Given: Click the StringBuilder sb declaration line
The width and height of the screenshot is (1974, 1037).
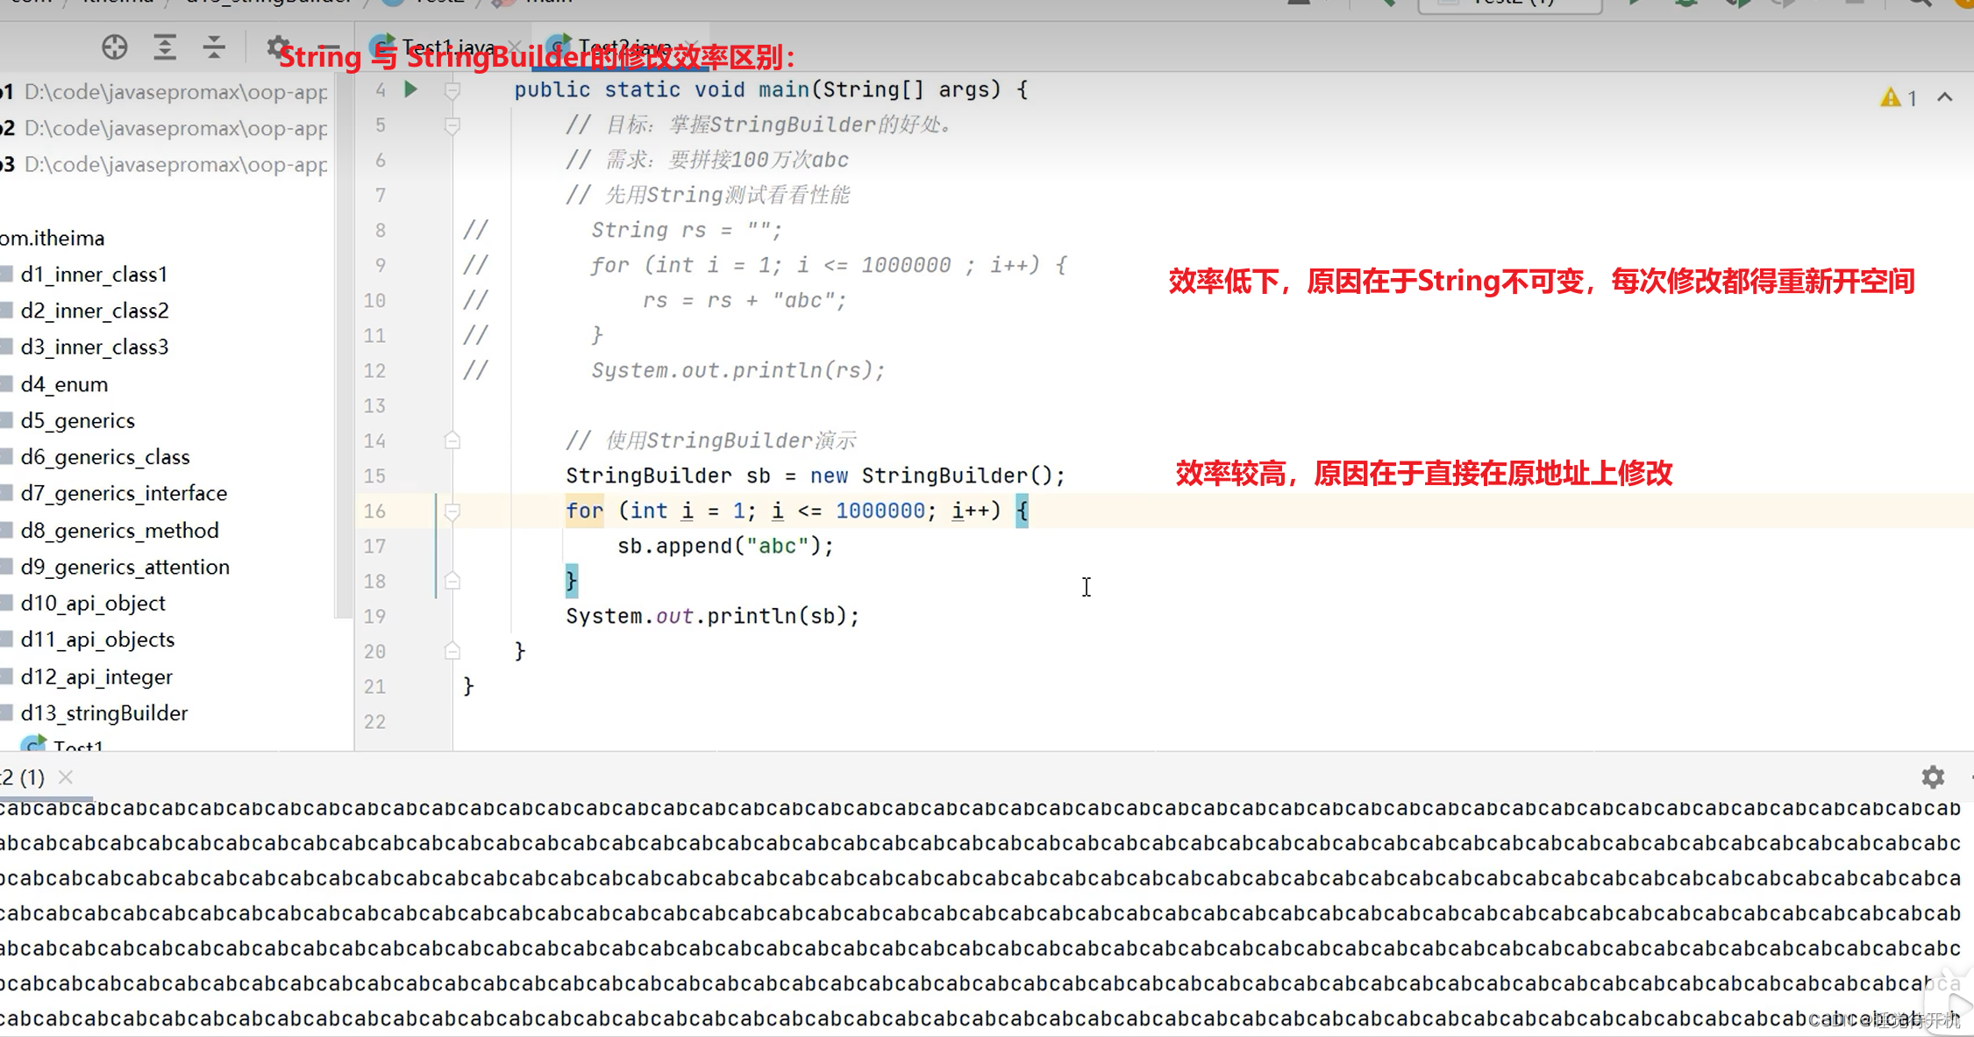Looking at the screenshot, I should coord(816,476).
